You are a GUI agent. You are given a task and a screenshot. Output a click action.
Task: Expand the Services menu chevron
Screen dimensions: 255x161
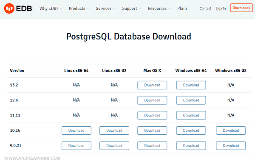click(114, 8)
